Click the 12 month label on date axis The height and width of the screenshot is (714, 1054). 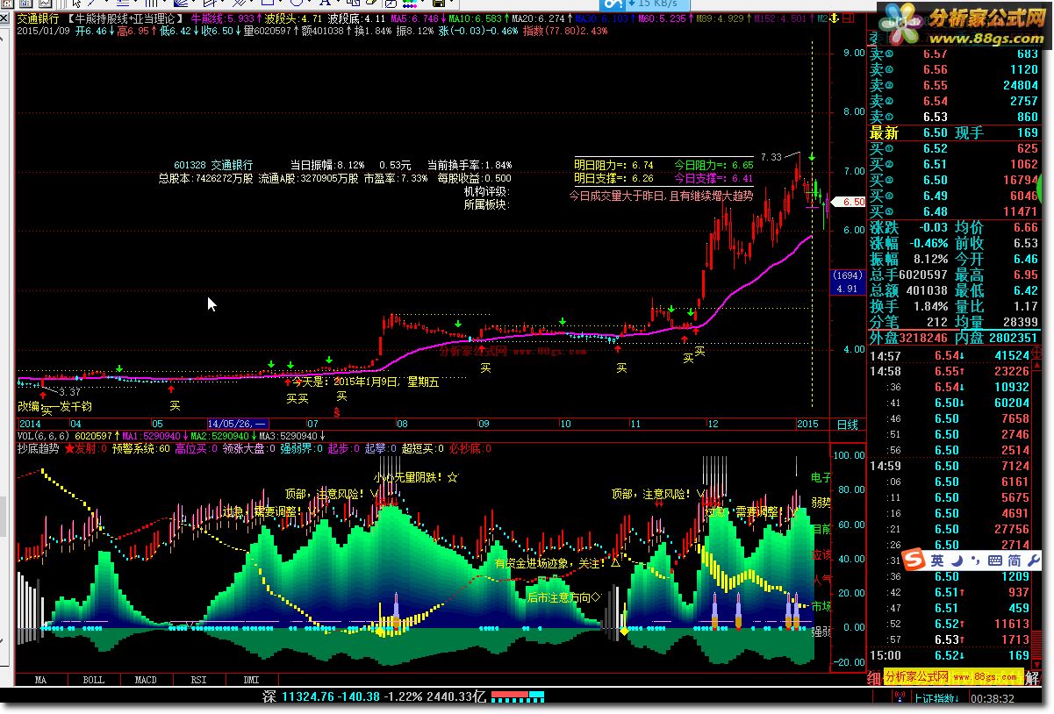713,425
